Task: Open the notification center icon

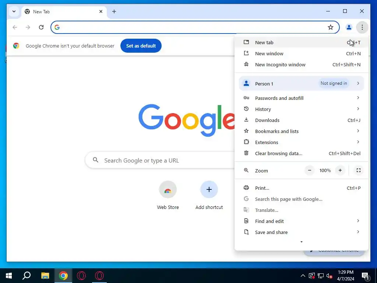Action: (366, 276)
